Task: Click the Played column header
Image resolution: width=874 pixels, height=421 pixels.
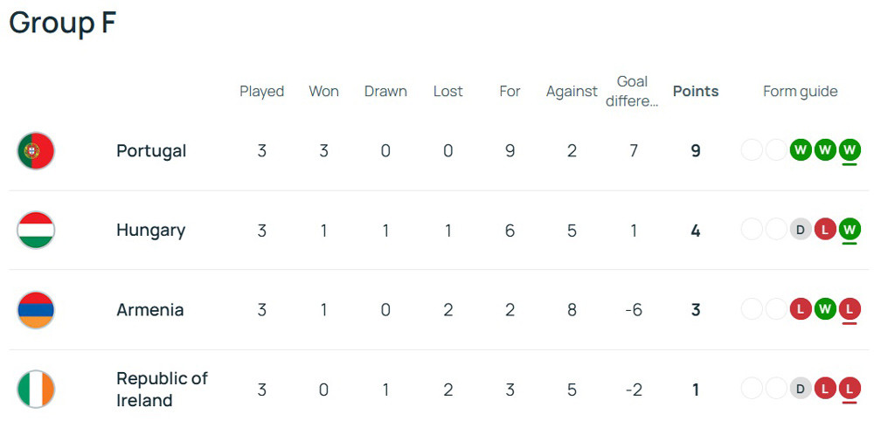Action: coord(262,92)
